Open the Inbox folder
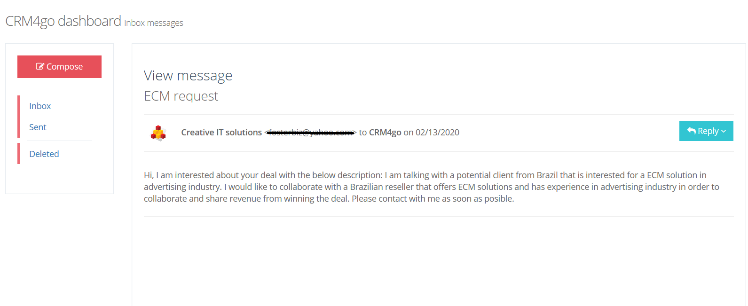Image resolution: width=748 pixels, height=306 pixels. tap(40, 106)
